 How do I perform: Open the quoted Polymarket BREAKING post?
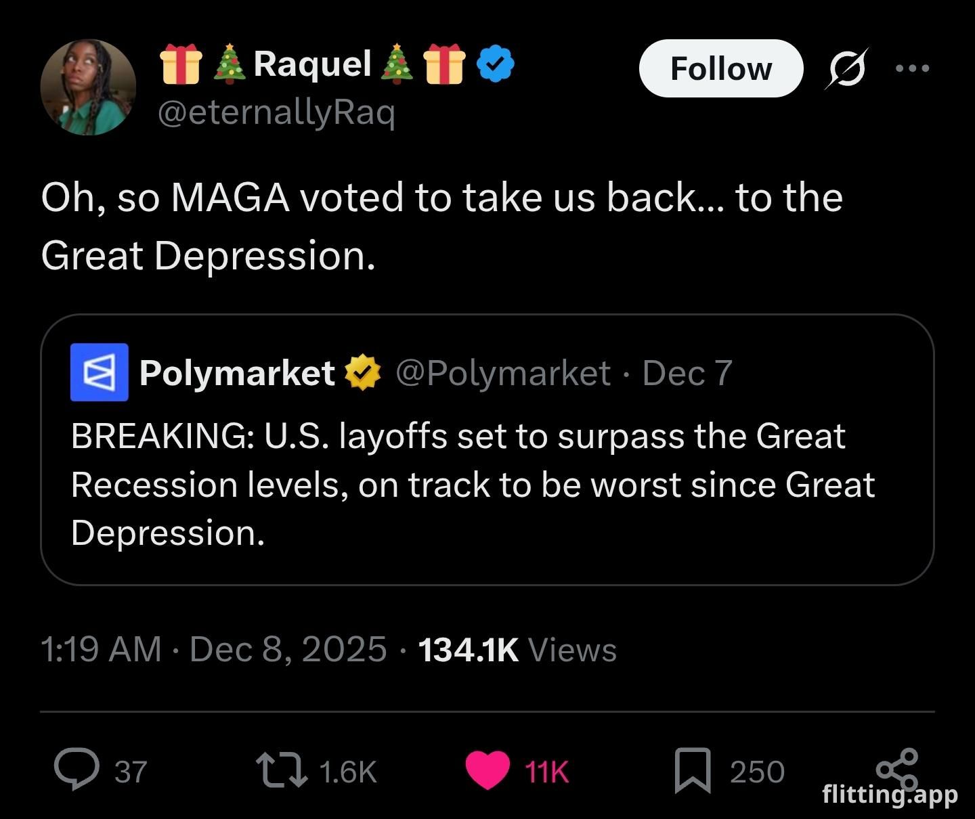pyautogui.click(x=473, y=485)
